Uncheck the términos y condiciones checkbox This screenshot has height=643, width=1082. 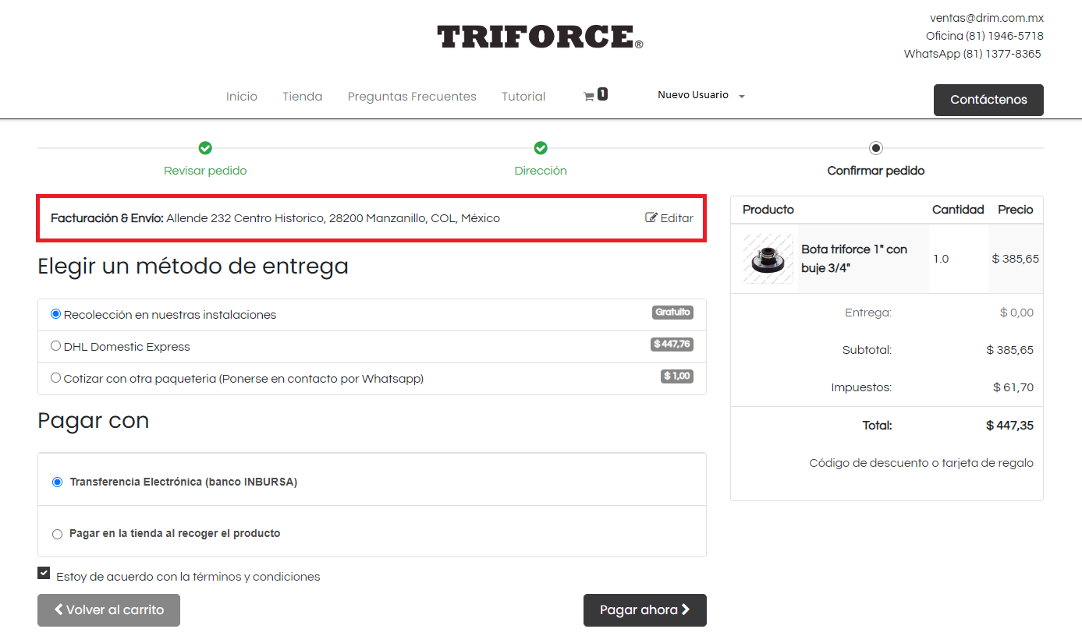[44, 574]
